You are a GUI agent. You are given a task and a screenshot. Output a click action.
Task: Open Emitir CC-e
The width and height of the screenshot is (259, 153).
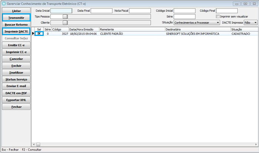click(16, 45)
